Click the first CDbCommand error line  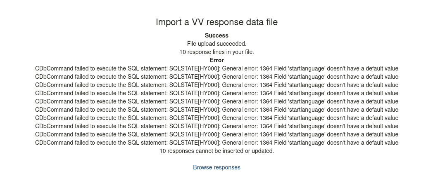(x=217, y=68)
